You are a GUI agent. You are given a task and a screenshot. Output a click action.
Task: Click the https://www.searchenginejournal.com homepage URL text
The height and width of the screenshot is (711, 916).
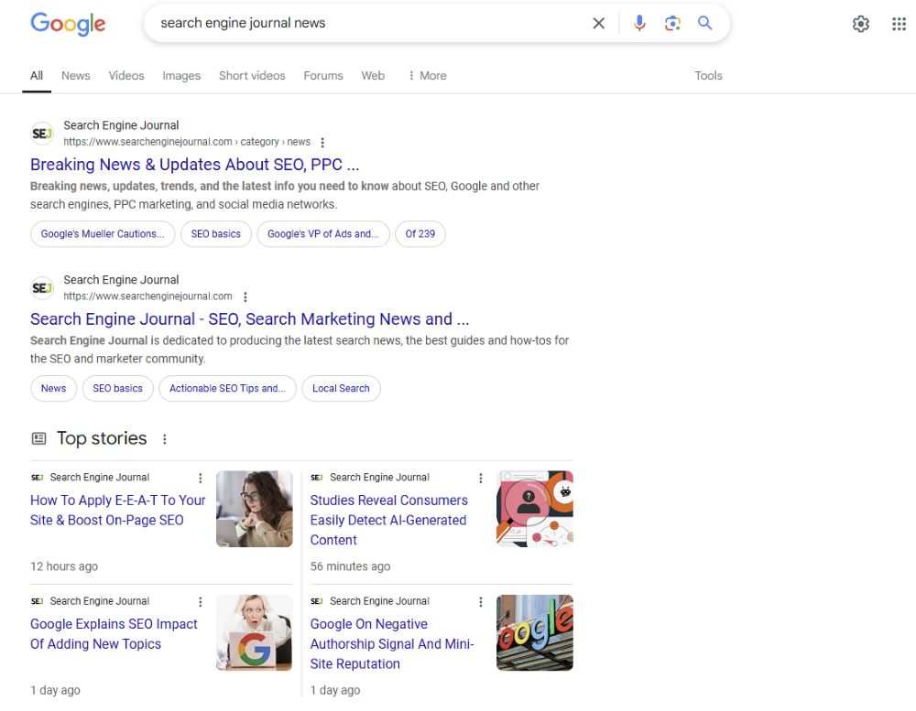[147, 296]
